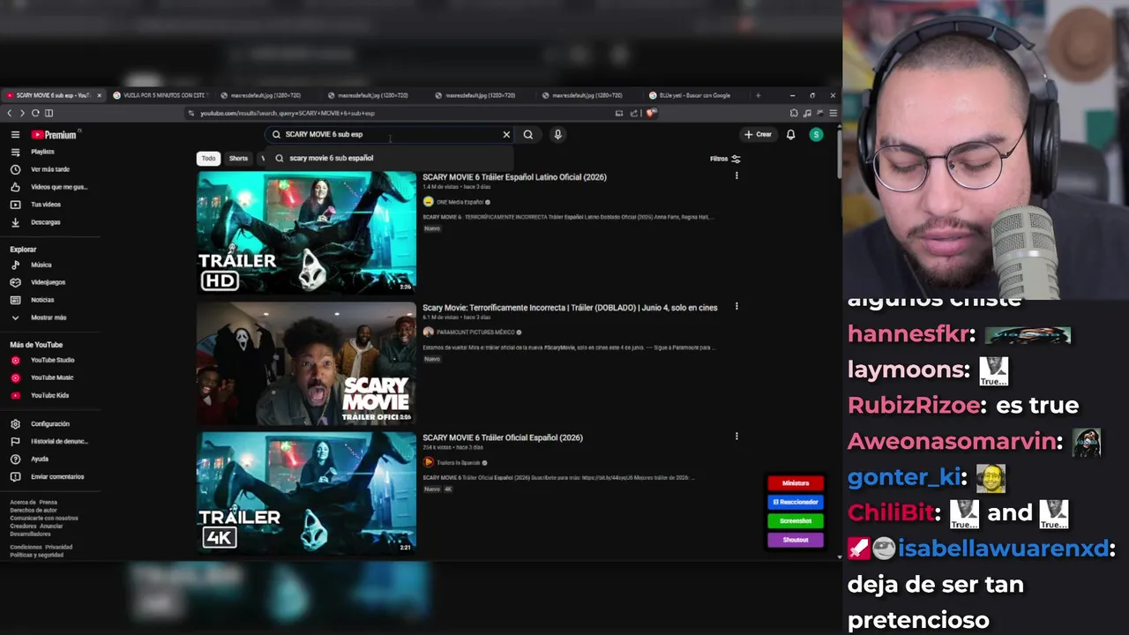Open Ayuda help page

[x=39, y=459]
